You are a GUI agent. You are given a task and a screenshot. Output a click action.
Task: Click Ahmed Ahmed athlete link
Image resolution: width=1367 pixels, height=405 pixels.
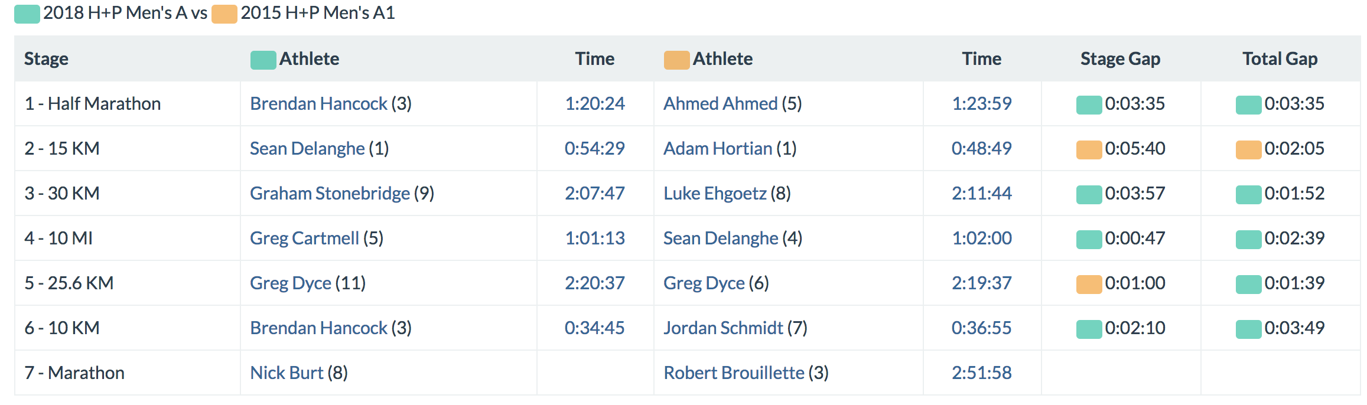720,104
